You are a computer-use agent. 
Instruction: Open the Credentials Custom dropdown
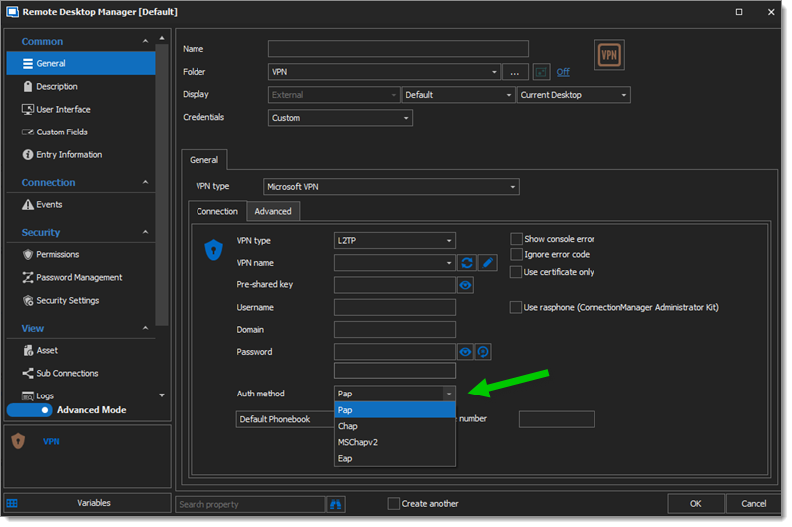(x=340, y=118)
